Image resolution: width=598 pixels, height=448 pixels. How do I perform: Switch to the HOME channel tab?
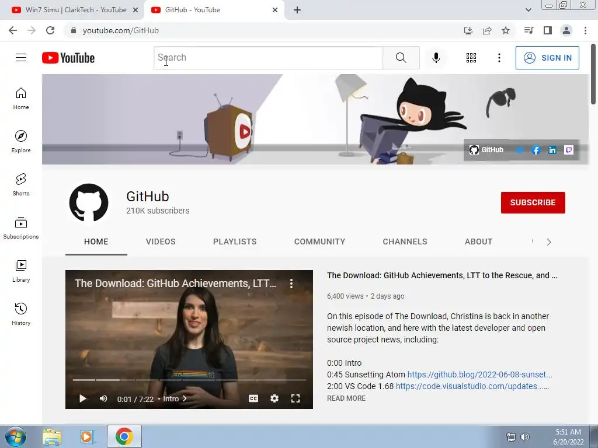(x=96, y=242)
